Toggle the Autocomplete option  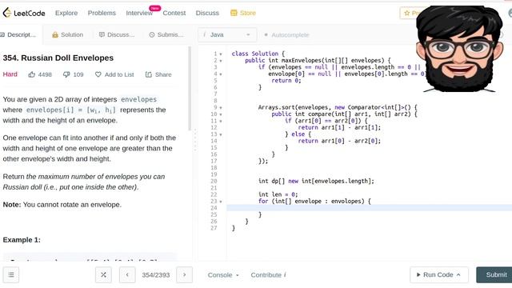pos(286,34)
